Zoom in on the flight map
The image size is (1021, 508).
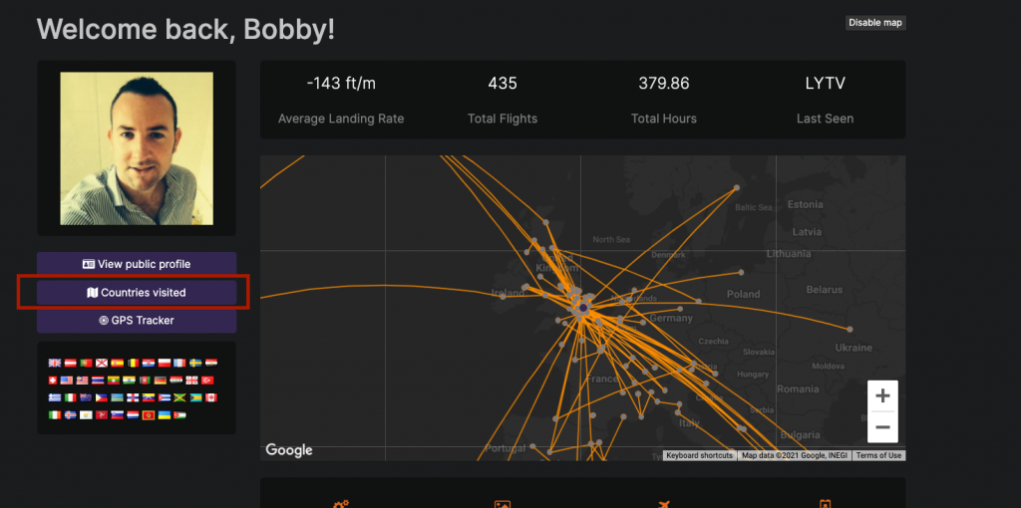tap(882, 395)
